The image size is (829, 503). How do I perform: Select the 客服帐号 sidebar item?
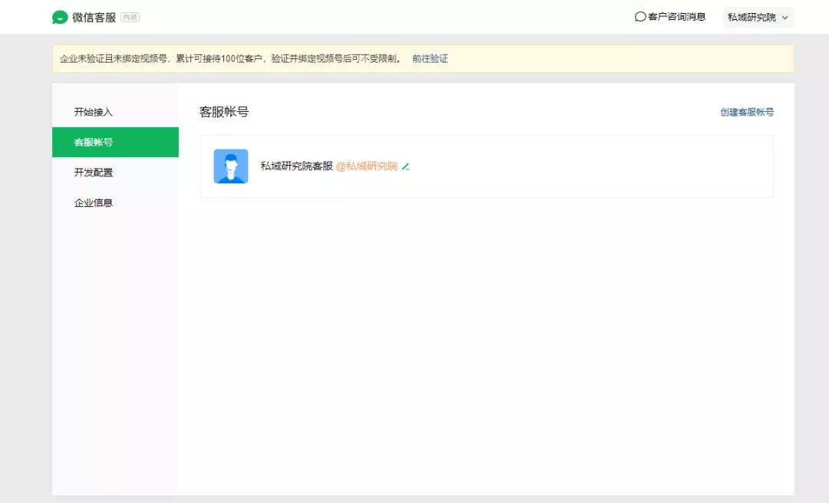click(x=94, y=143)
